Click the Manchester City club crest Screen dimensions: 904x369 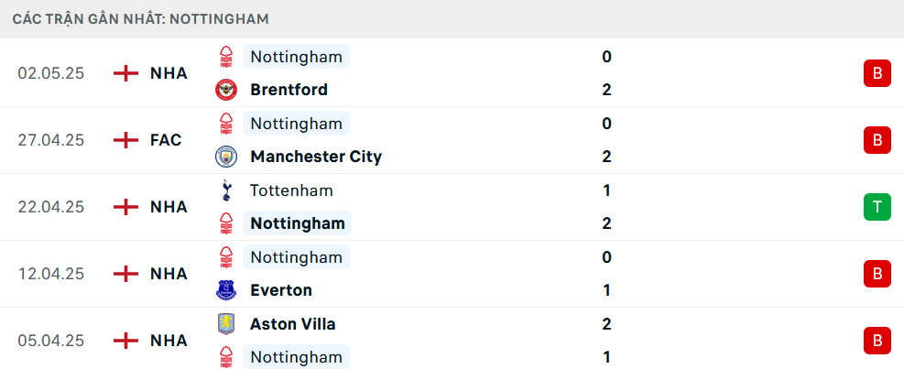tap(226, 157)
